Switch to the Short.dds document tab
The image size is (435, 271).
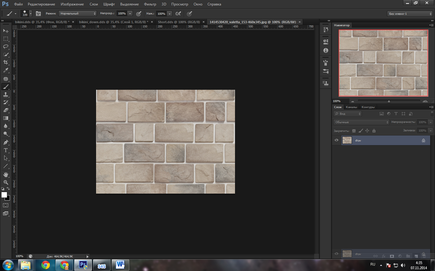tap(179, 22)
